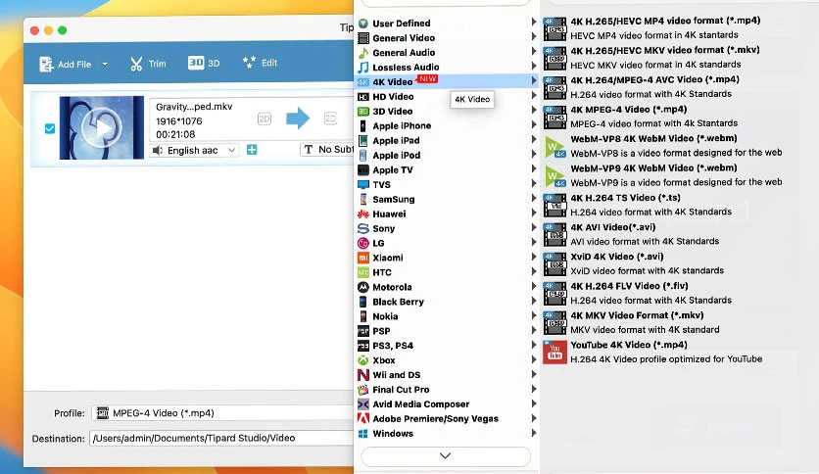Expand the PSP submenu arrow

tap(533, 330)
